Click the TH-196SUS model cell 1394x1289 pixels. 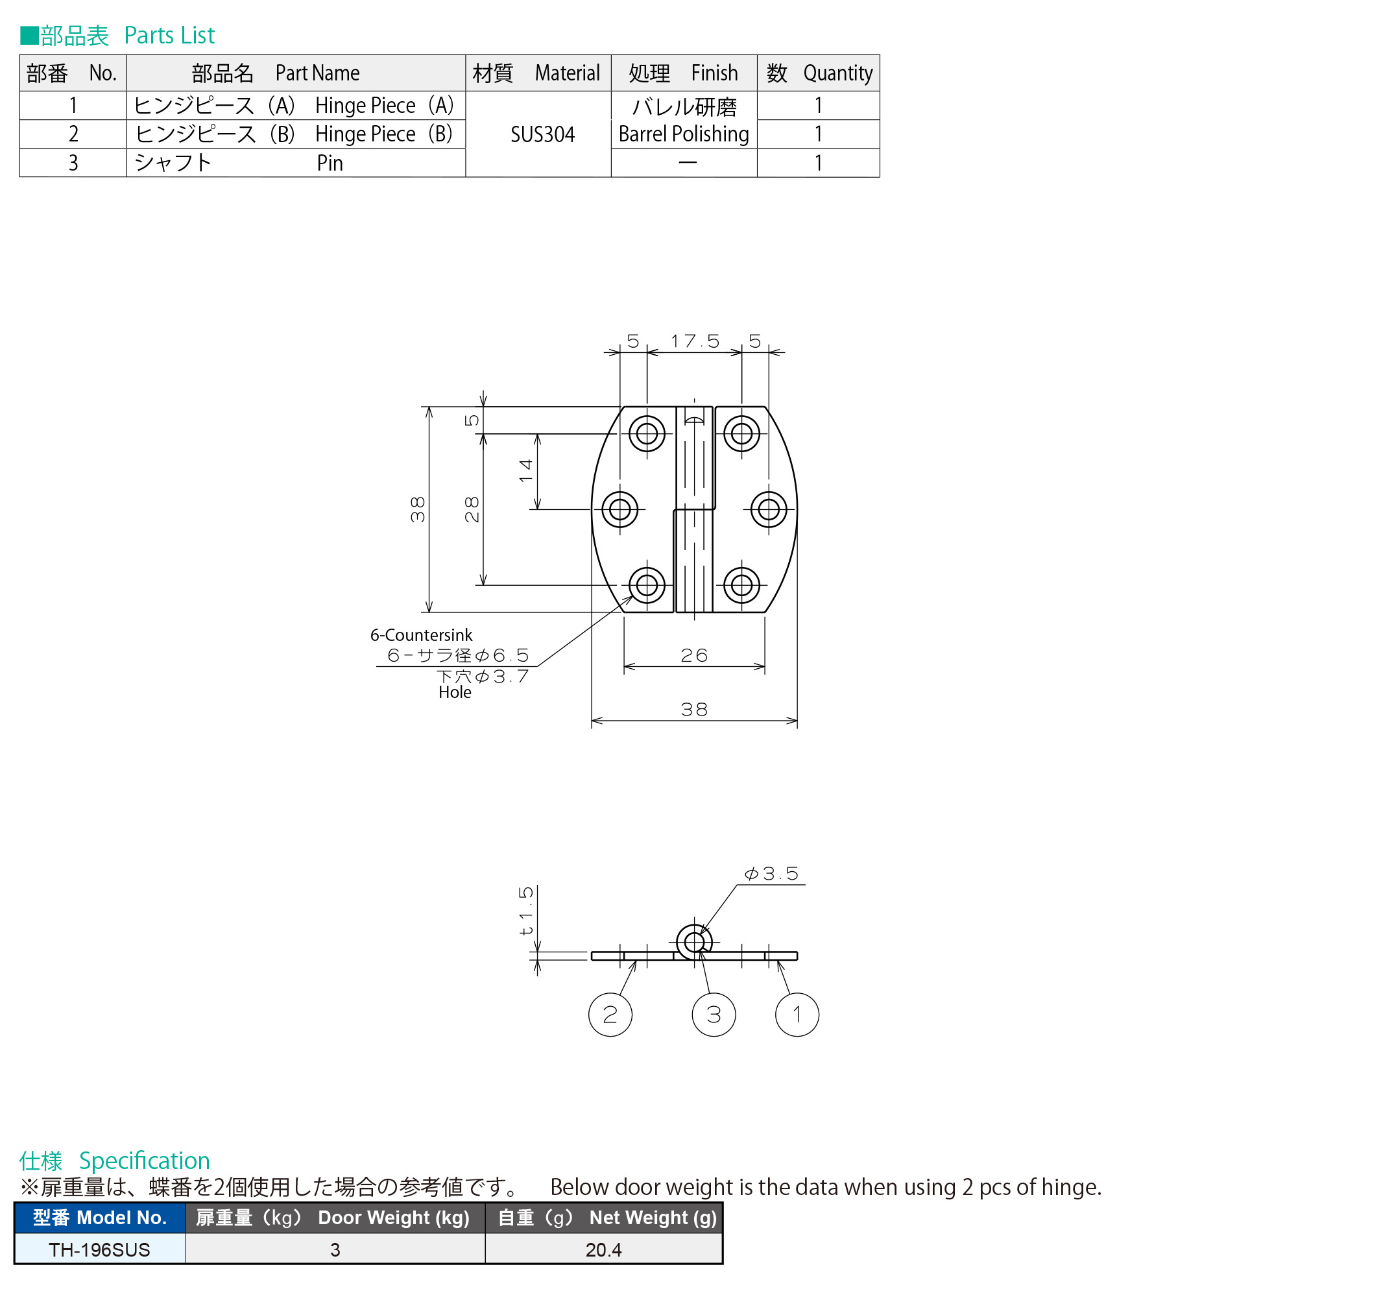click(x=100, y=1249)
